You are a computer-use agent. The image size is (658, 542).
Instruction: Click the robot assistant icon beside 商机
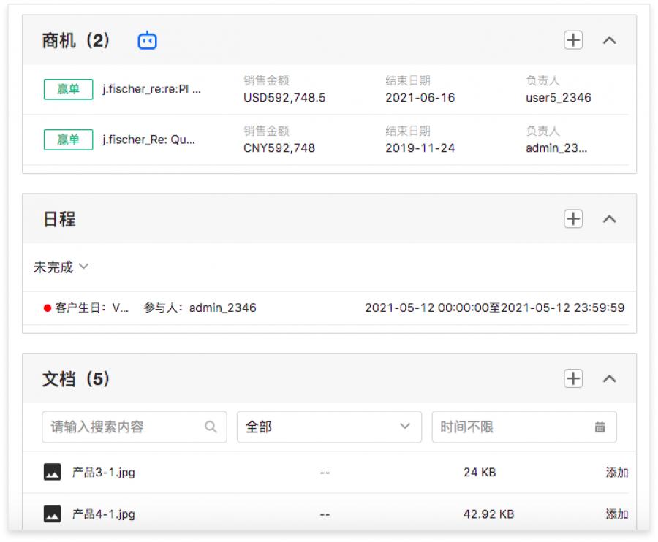pos(148,41)
